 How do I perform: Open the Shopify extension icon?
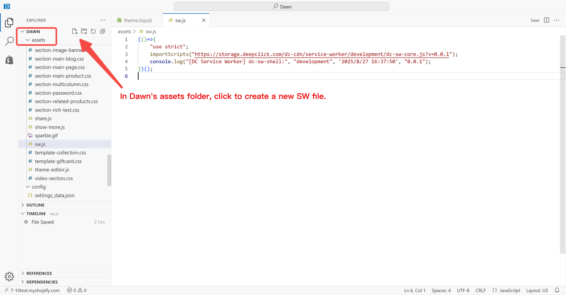tap(9, 60)
